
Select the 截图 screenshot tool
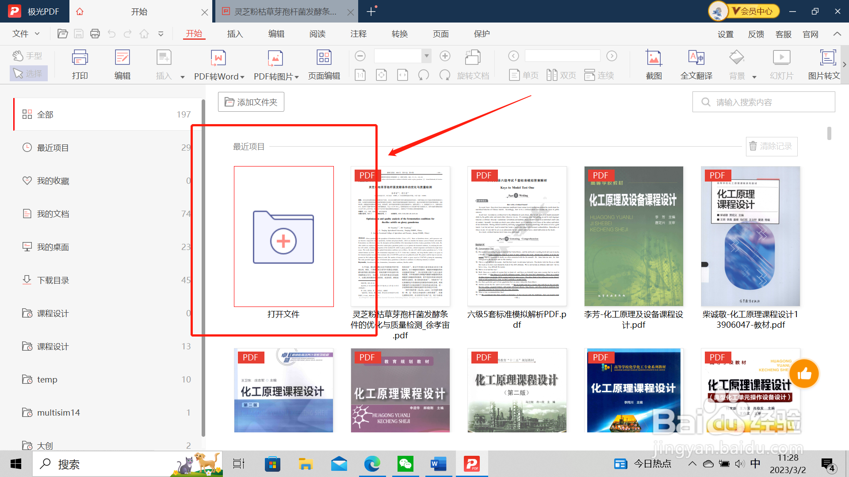[x=654, y=64]
